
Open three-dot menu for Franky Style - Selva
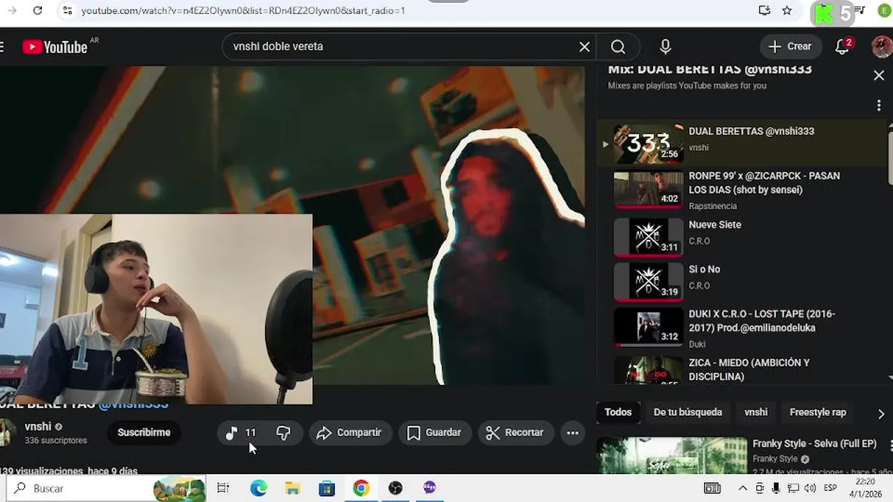point(892,445)
